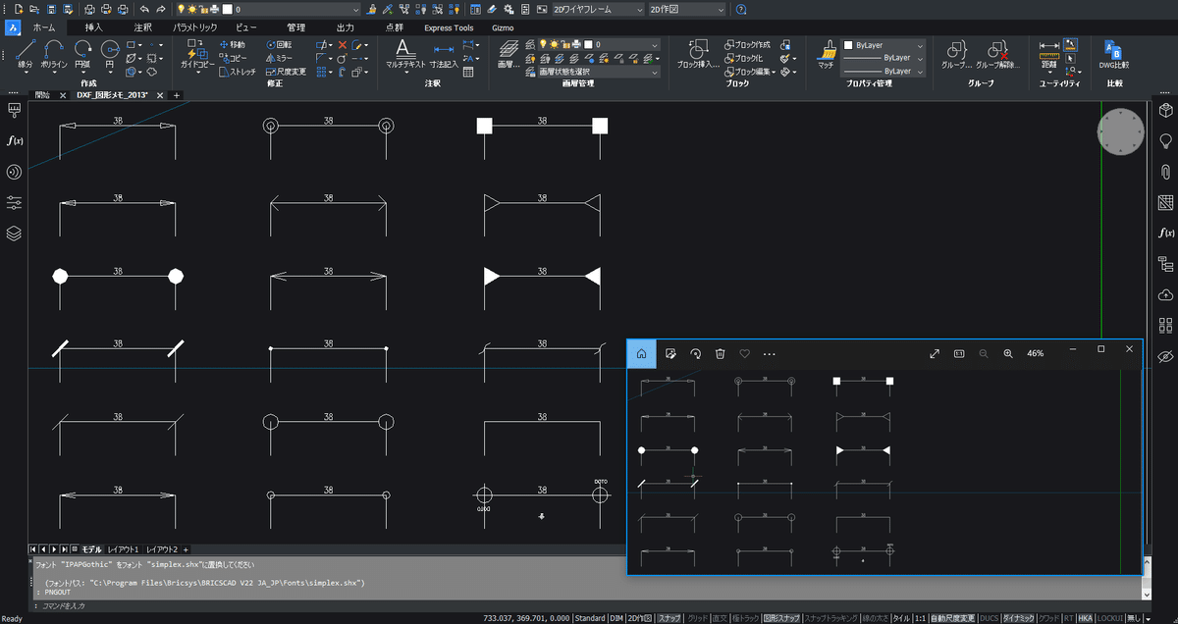This screenshot has width=1178, height=624.
Task: Toggle DUCS in status bar
Action: click(x=989, y=618)
